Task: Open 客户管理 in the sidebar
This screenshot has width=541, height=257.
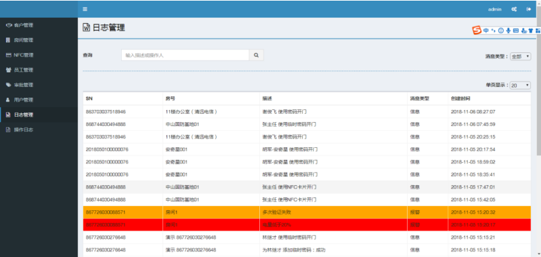Action: (x=39, y=25)
